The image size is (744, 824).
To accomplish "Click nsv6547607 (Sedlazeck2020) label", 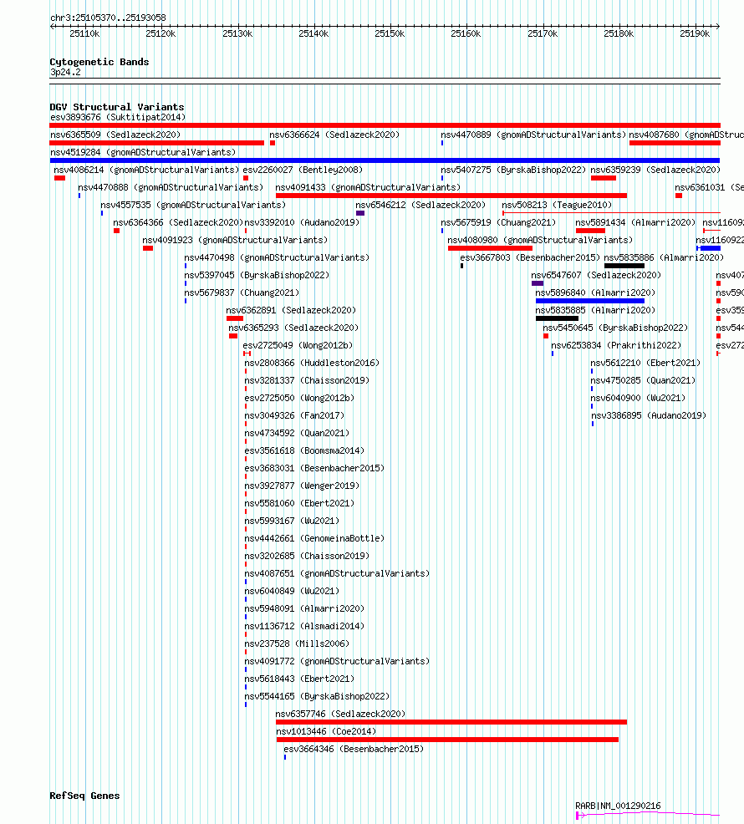I will click(x=596, y=276).
